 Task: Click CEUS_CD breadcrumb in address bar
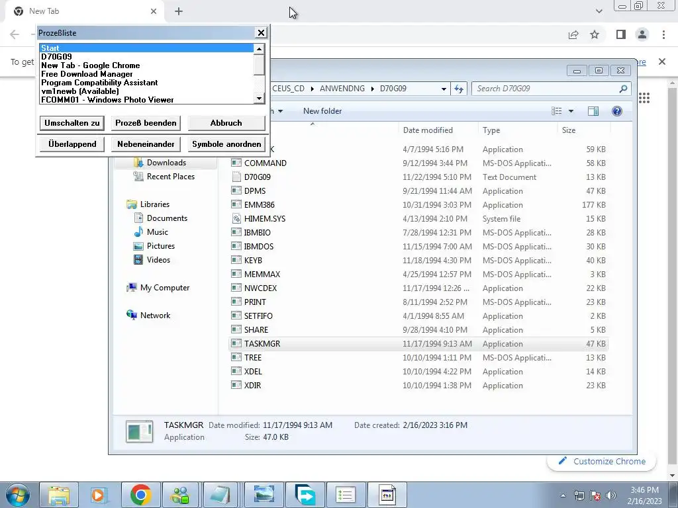pyautogui.click(x=289, y=89)
